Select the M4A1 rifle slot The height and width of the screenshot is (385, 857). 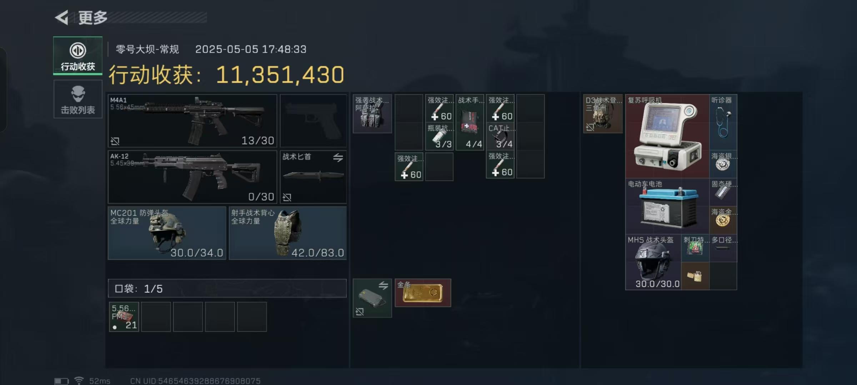click(192, 121)
